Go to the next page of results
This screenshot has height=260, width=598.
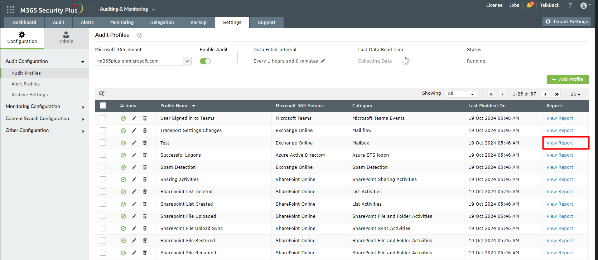coord(545,94)
